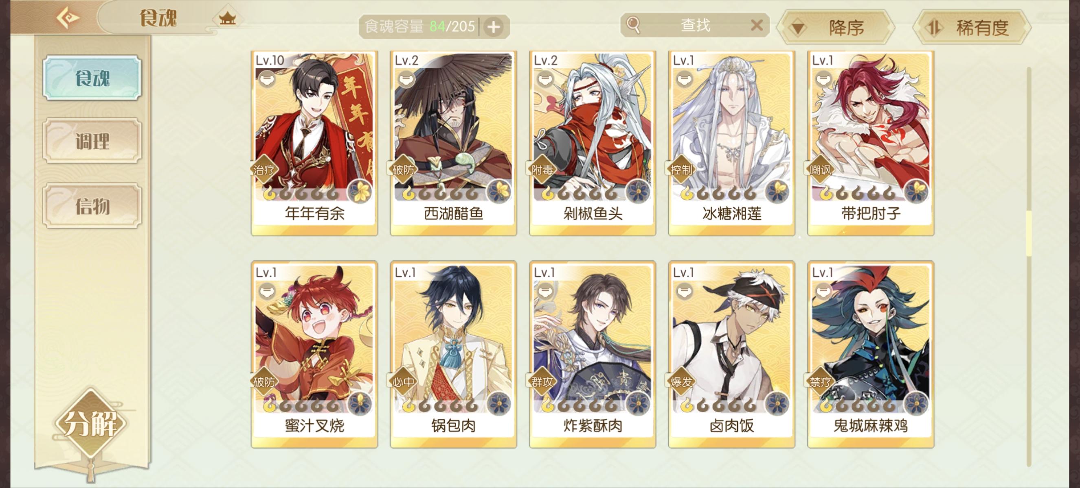Select the 鬼城麻辣鸡 character card
Image resolution: width=1080 pixels, height=488 pixels.
click(871, 355)
